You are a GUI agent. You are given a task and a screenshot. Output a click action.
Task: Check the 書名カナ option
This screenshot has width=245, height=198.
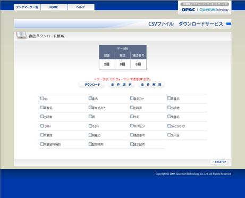[132, 98]
